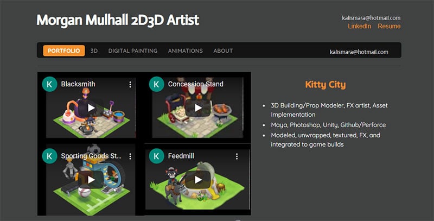Image resolution: width=434 pixels, height=221 pixels.
Task: Play the Blacksmith video
Action: [91, 108]
